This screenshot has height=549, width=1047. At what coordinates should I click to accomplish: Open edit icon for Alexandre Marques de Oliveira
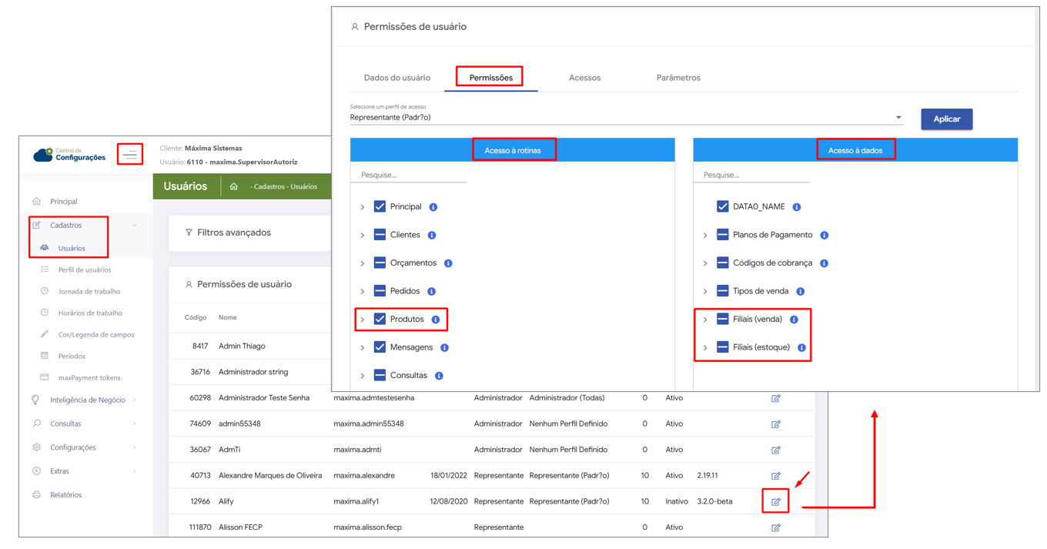coord(775,476)
